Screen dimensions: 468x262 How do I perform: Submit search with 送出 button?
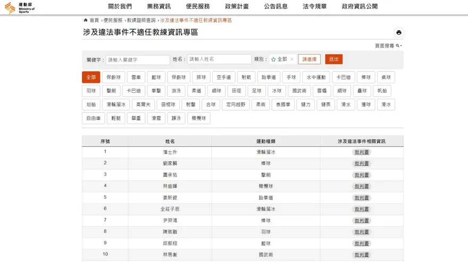click(x=333, y=59)
